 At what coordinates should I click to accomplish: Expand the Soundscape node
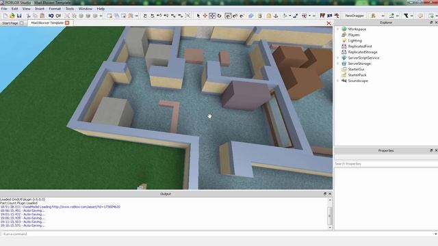click(337, 81)
